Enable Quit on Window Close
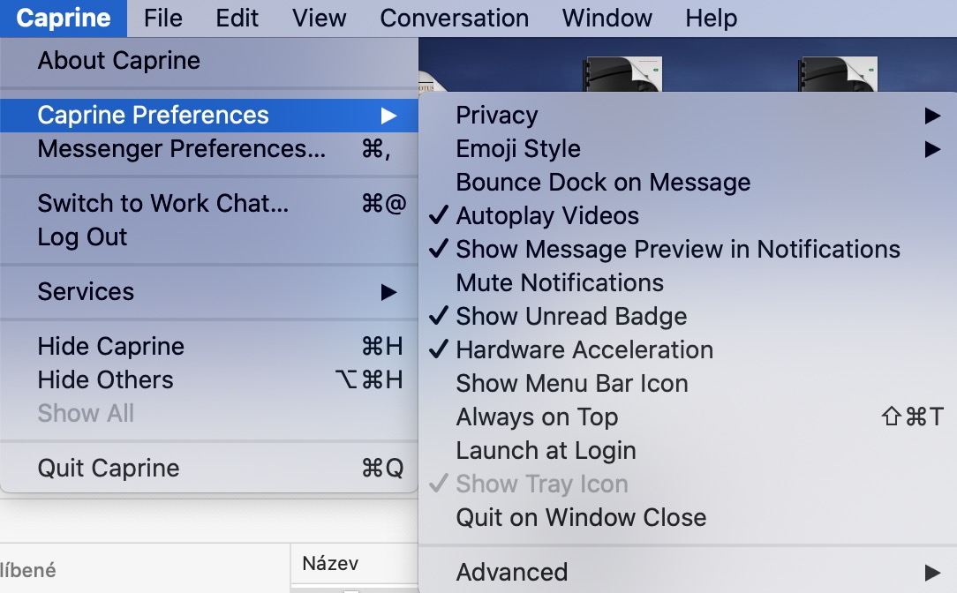Viewport: 957px width, 593px height. click(688, 518)
